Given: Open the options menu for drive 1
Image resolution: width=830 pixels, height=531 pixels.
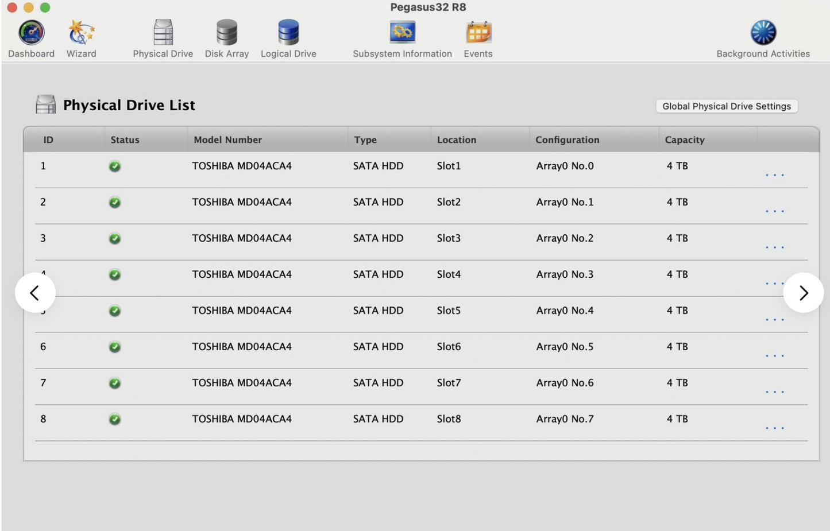Looking at the screenshot, I should (774, 175).
